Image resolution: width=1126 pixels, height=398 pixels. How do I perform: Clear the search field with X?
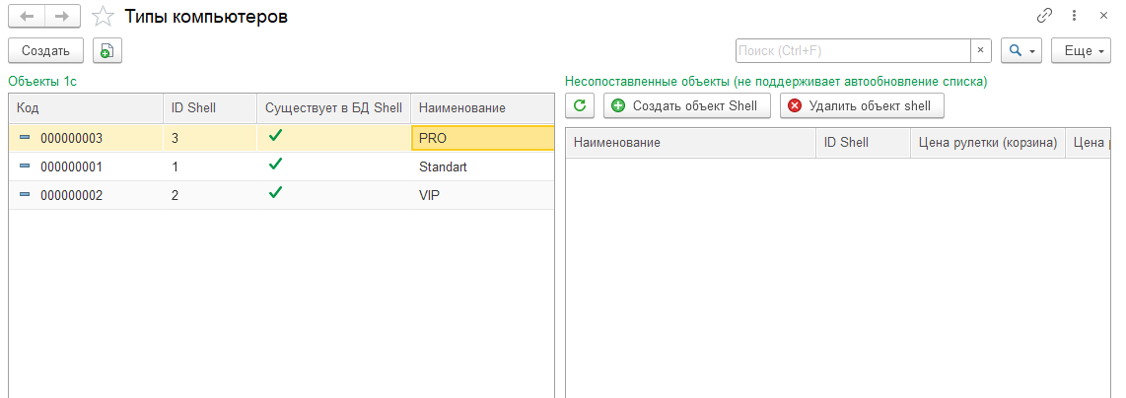coord(981,51)
